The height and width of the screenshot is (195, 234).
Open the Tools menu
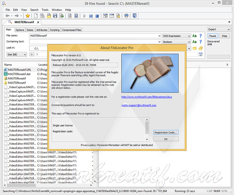pyautogui.click(x=45, y=10)
